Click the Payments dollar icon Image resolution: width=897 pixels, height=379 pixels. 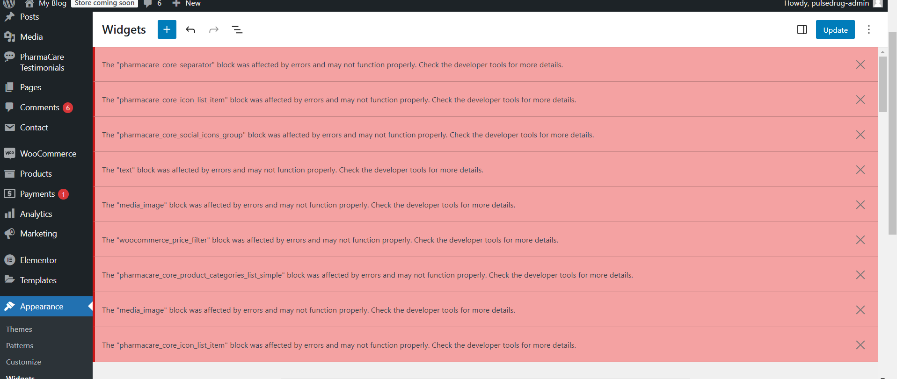[9, 193]
